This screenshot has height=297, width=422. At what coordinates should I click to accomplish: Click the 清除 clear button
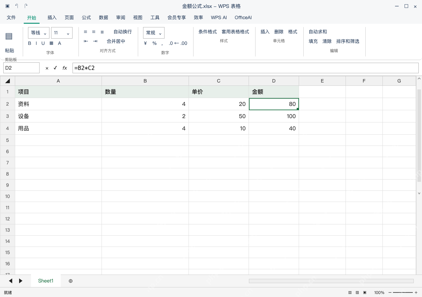coord(327,41)
